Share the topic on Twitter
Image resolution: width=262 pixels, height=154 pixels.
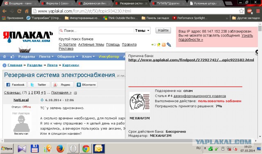pos(39,85)
